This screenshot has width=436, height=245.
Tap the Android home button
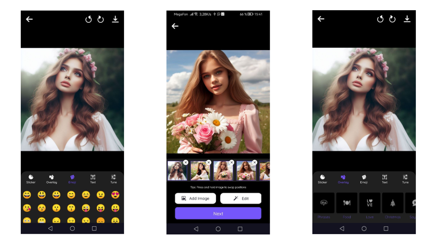point(218,229)
